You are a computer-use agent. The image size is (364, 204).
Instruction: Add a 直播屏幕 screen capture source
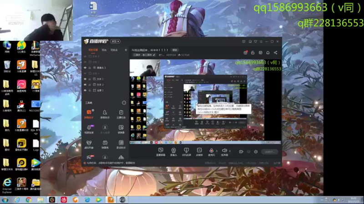(161, 152)
